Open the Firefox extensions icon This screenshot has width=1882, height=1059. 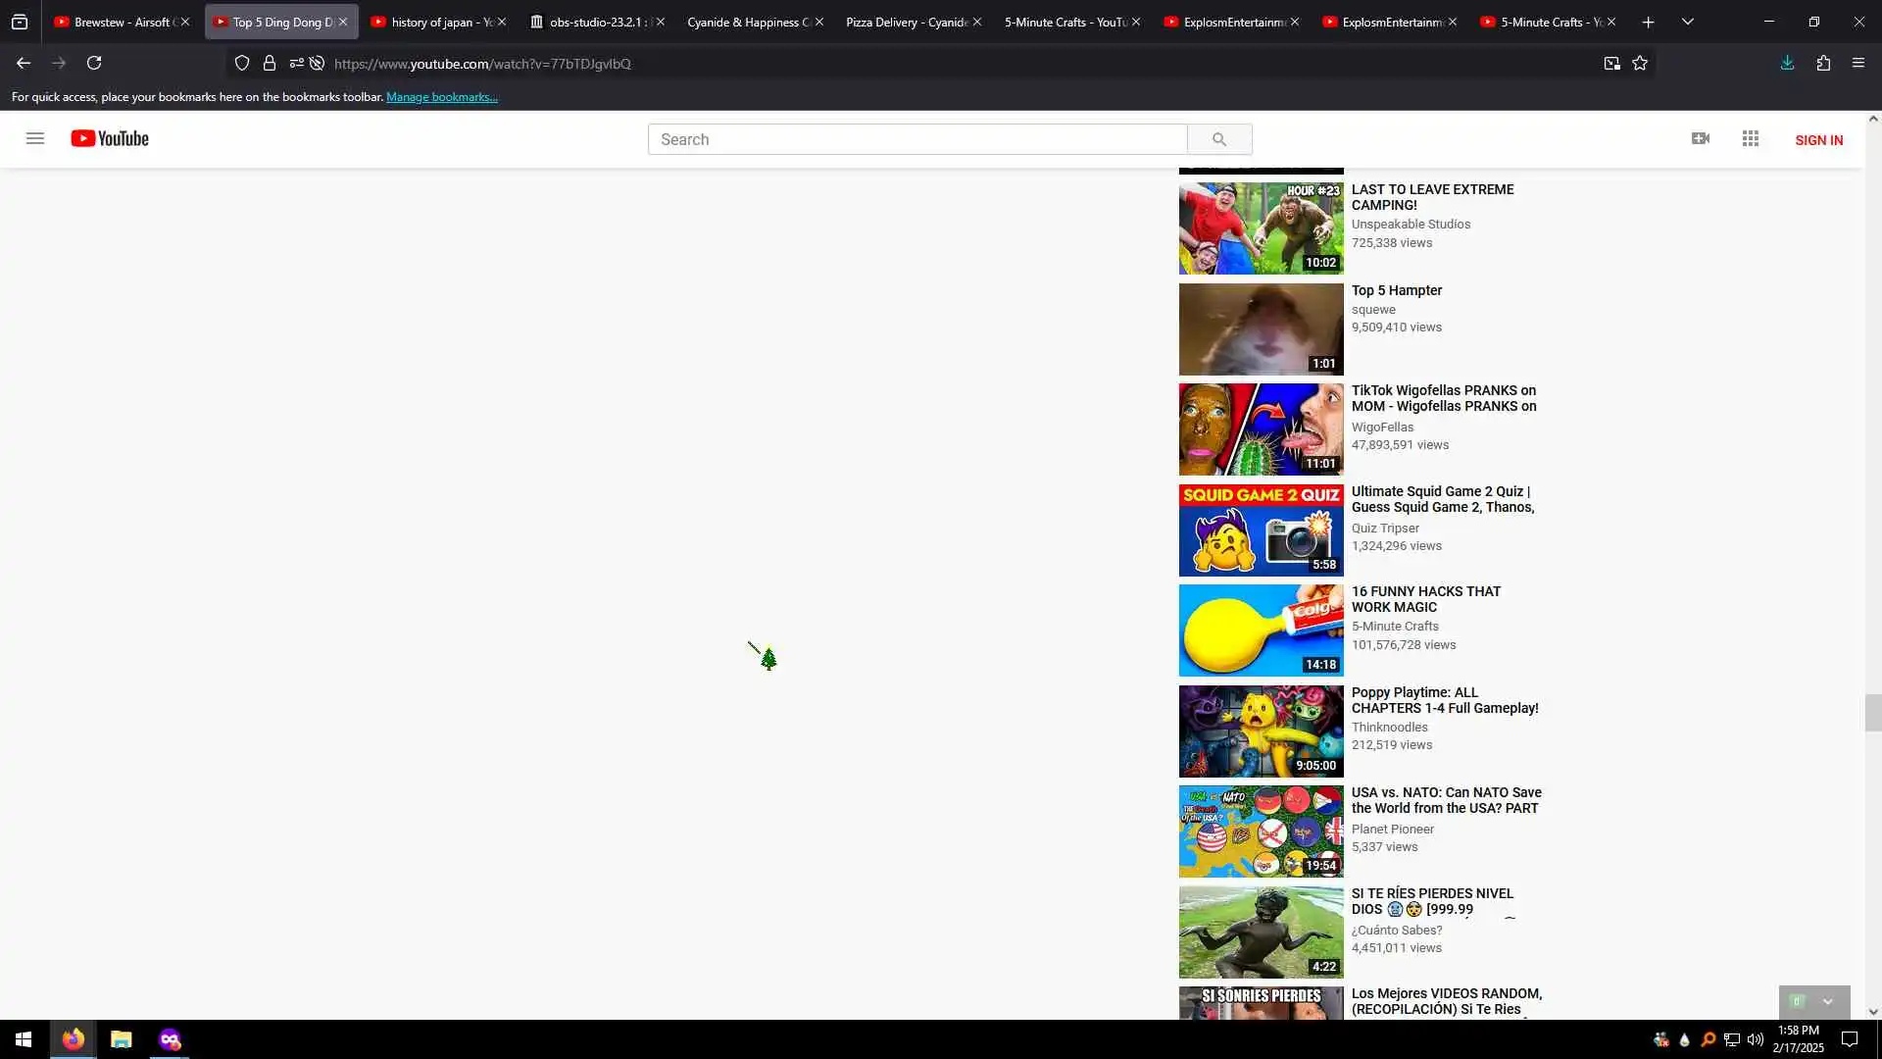1823,64
